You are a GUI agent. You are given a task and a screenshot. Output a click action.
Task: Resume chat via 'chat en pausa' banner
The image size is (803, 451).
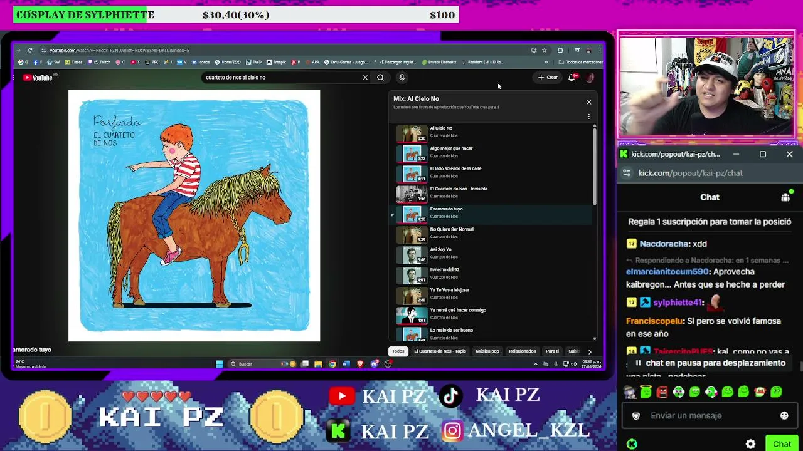coord(710,363)
